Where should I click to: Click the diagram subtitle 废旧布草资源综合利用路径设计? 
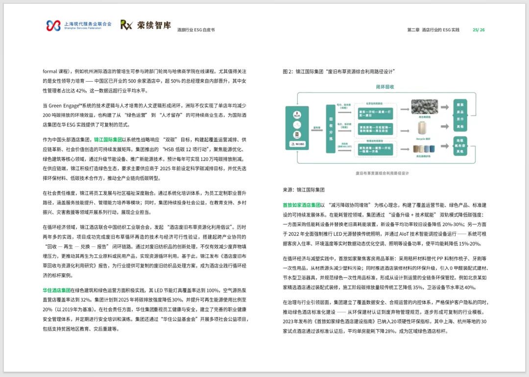point(382,173)
